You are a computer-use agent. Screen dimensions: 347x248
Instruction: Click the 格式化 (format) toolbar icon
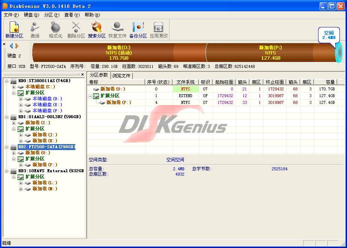(56, 30)
